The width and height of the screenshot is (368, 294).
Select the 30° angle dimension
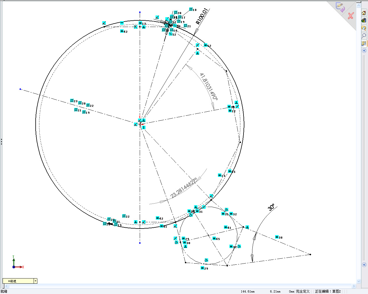[x=271, y=207]
